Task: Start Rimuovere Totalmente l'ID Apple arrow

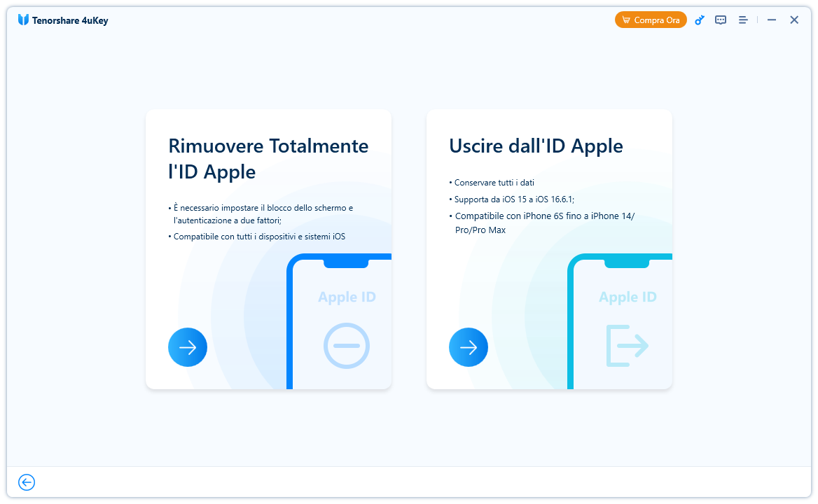Action: pyautogui.click(x=188, y=347)
